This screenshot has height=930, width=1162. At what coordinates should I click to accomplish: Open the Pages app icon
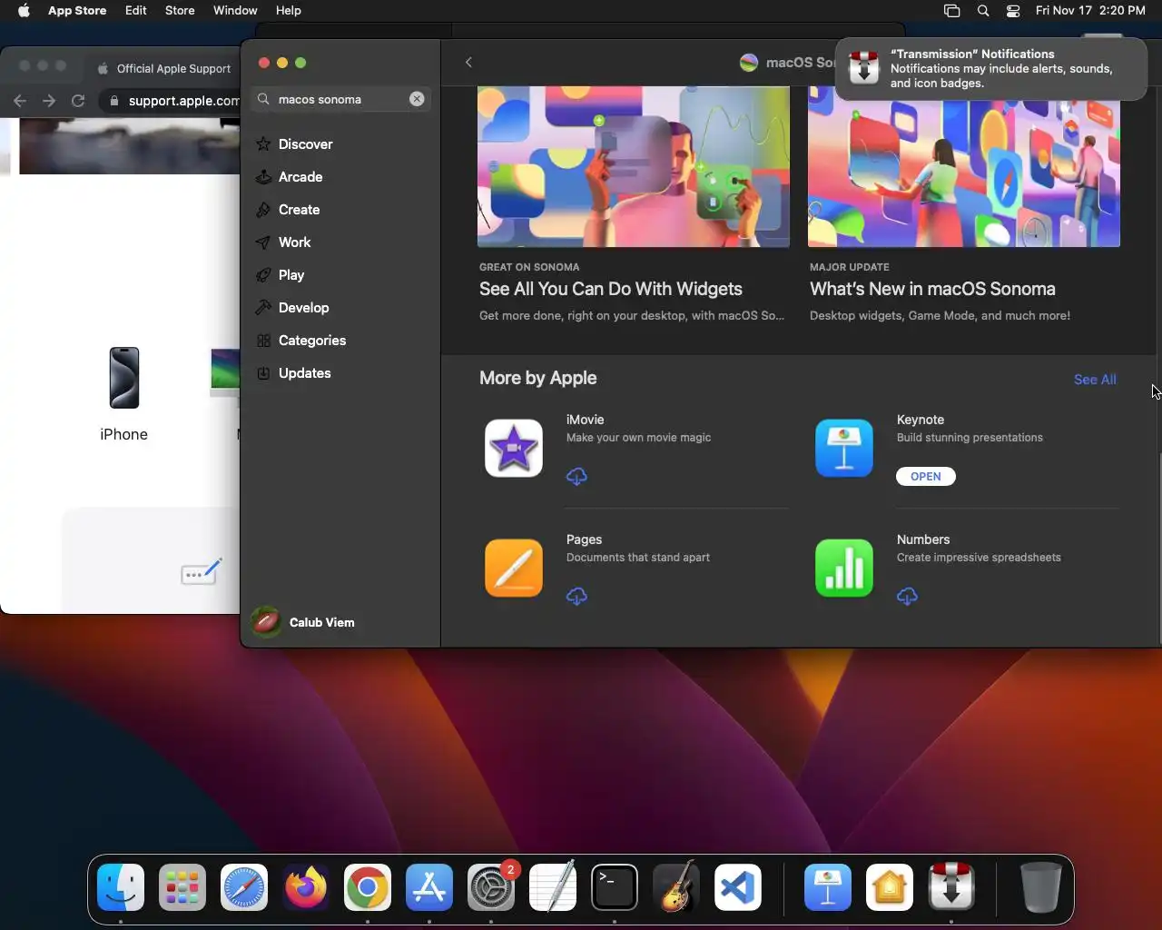[514, 568]
